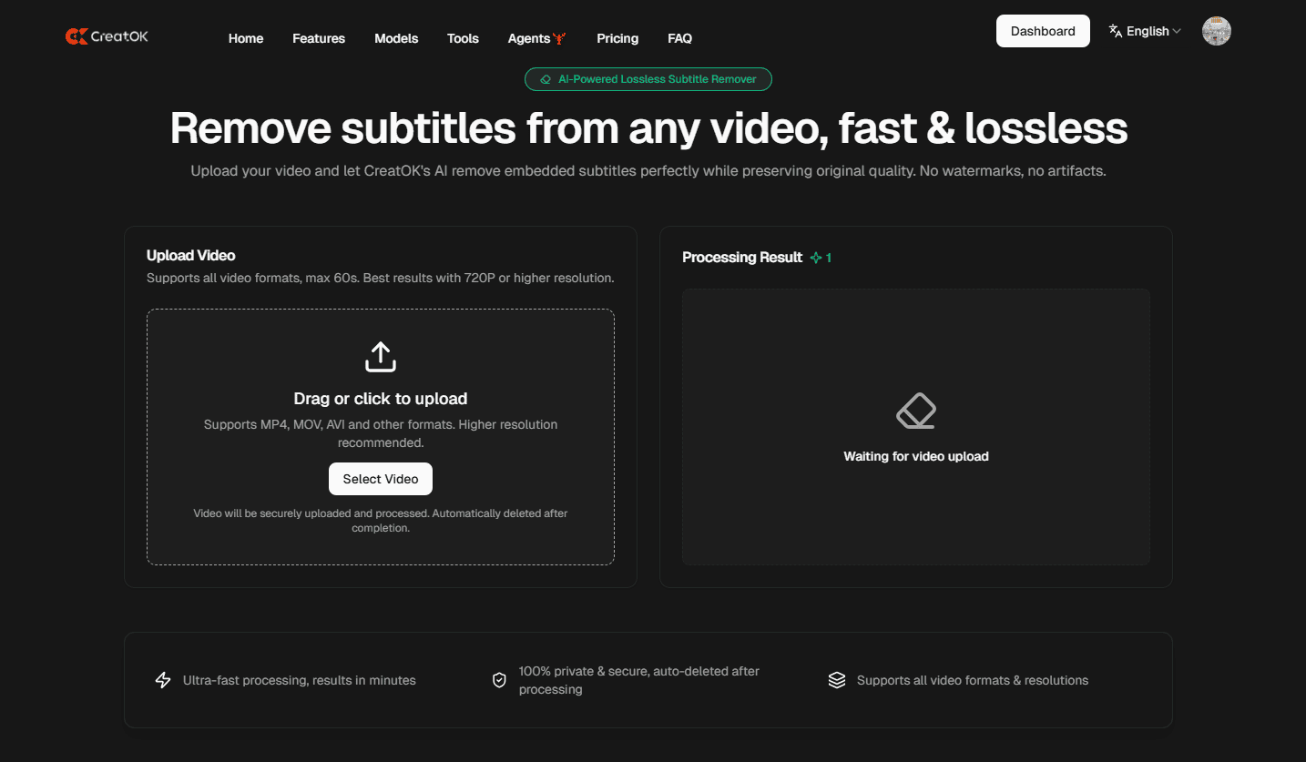Click the eraser icon in the top badge
This screenshot has width=1306, height=762.
(x=546, y=79)
